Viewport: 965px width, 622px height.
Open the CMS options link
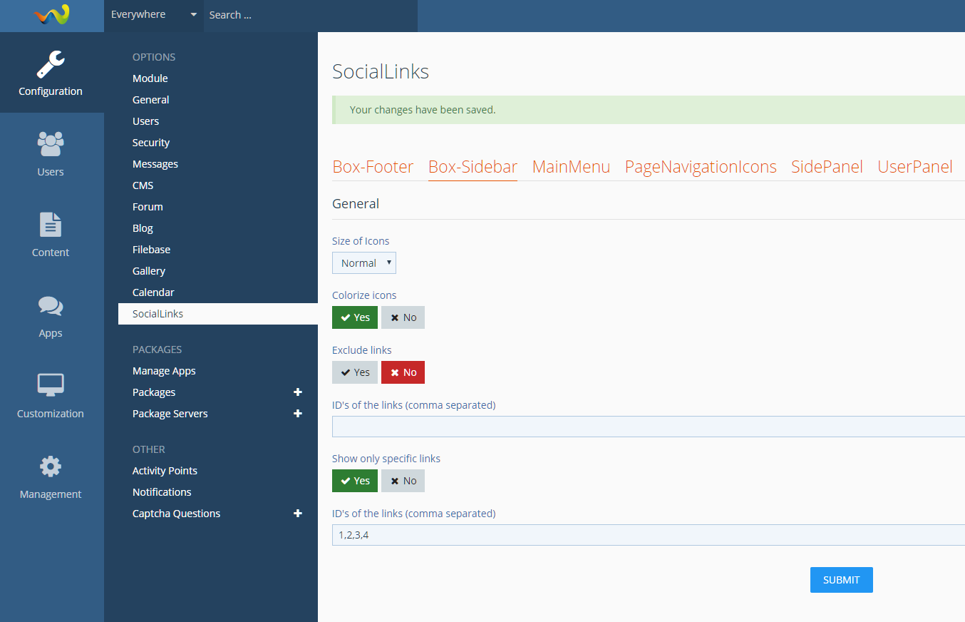143,185
